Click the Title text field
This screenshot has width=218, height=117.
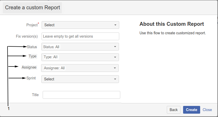[81, 95]
